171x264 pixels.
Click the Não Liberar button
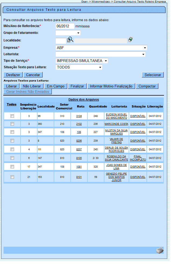[x=32, y=86]
